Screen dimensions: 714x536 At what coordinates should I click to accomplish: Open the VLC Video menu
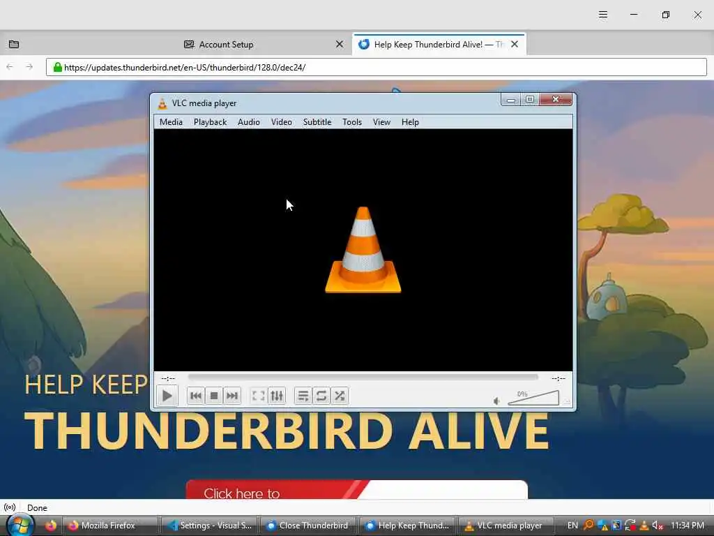tap(282, 122)
